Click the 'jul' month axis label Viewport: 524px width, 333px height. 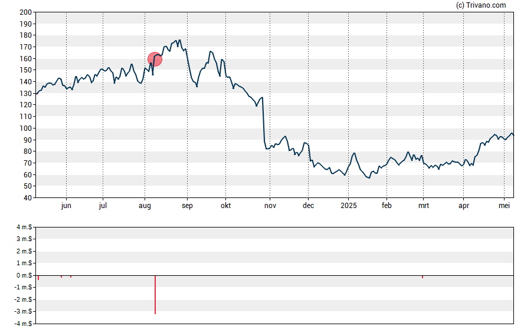103,206
